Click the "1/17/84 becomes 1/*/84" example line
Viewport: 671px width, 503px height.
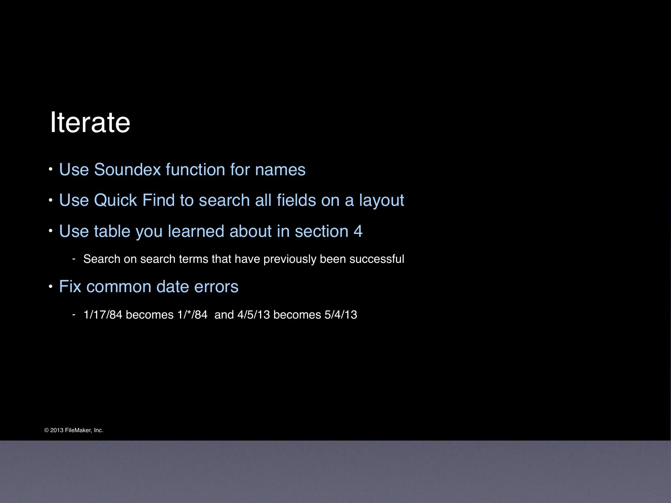pyautogui.click(x=220, y=315)
